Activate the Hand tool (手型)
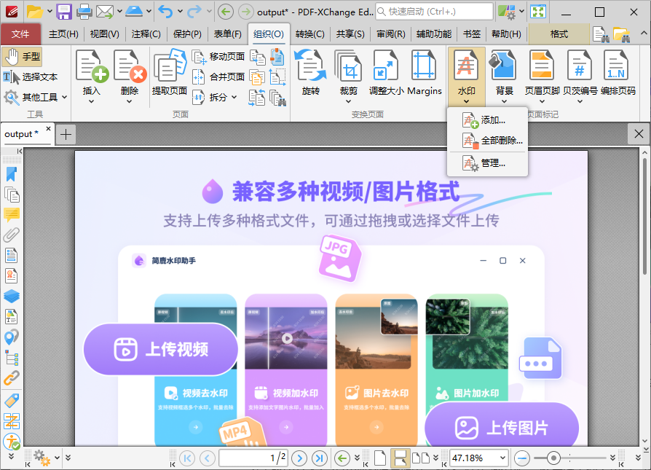Image resolution: width=651 pixels, height=470 pixels. tap(23, 57)
